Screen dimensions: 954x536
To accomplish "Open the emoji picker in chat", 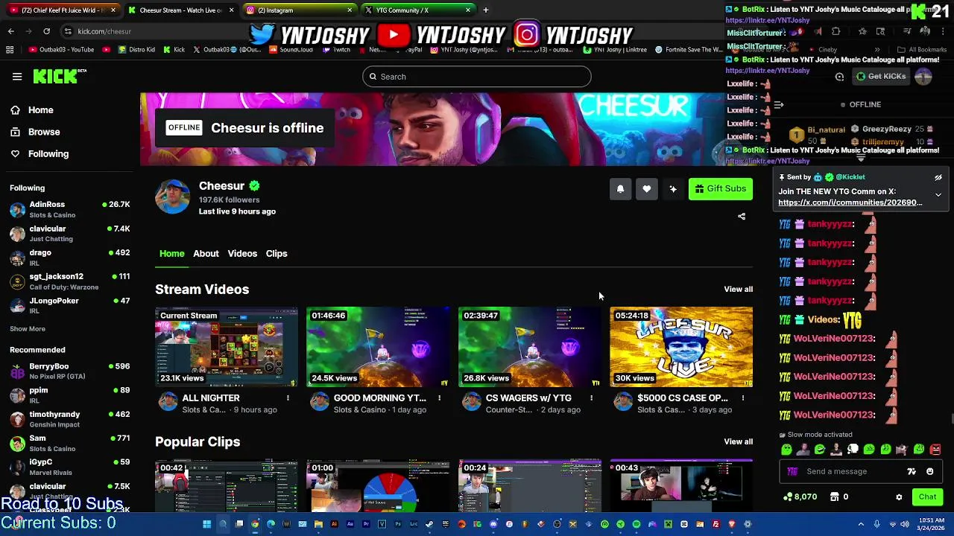I will [x=929, y=471].
